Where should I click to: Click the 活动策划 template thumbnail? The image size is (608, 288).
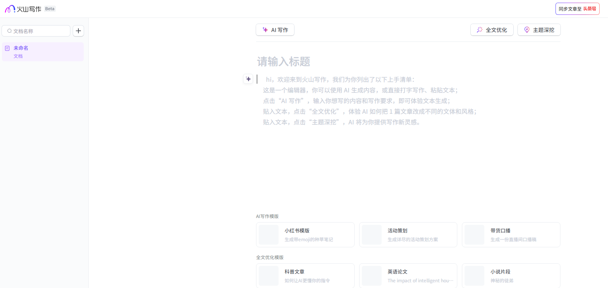(x=371, y=235)
